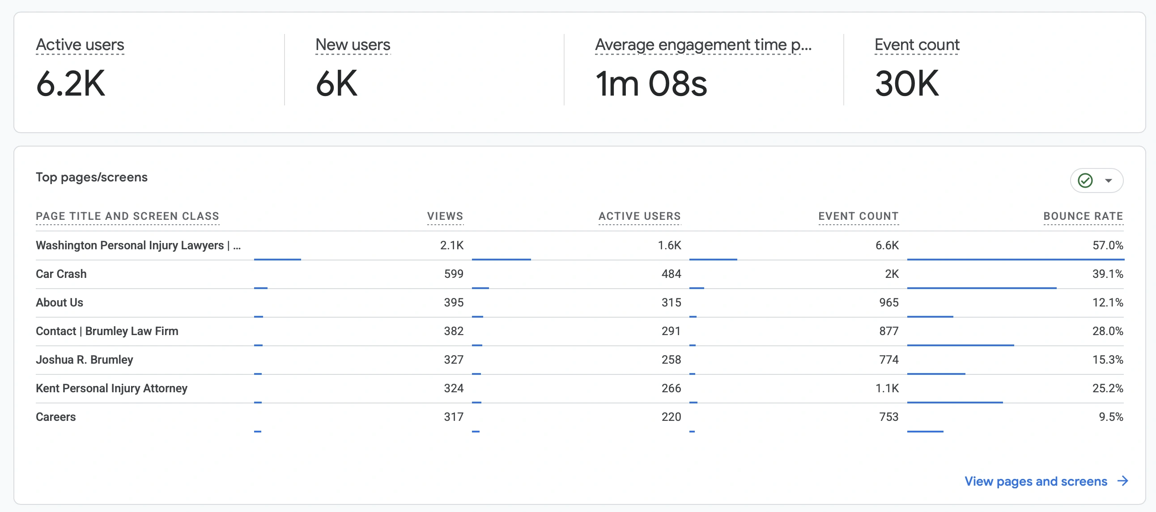Click the 599 views value for Car Crash
Image resolution: width=1156 pixels, height=512 pixels.
tap(454, 274)
